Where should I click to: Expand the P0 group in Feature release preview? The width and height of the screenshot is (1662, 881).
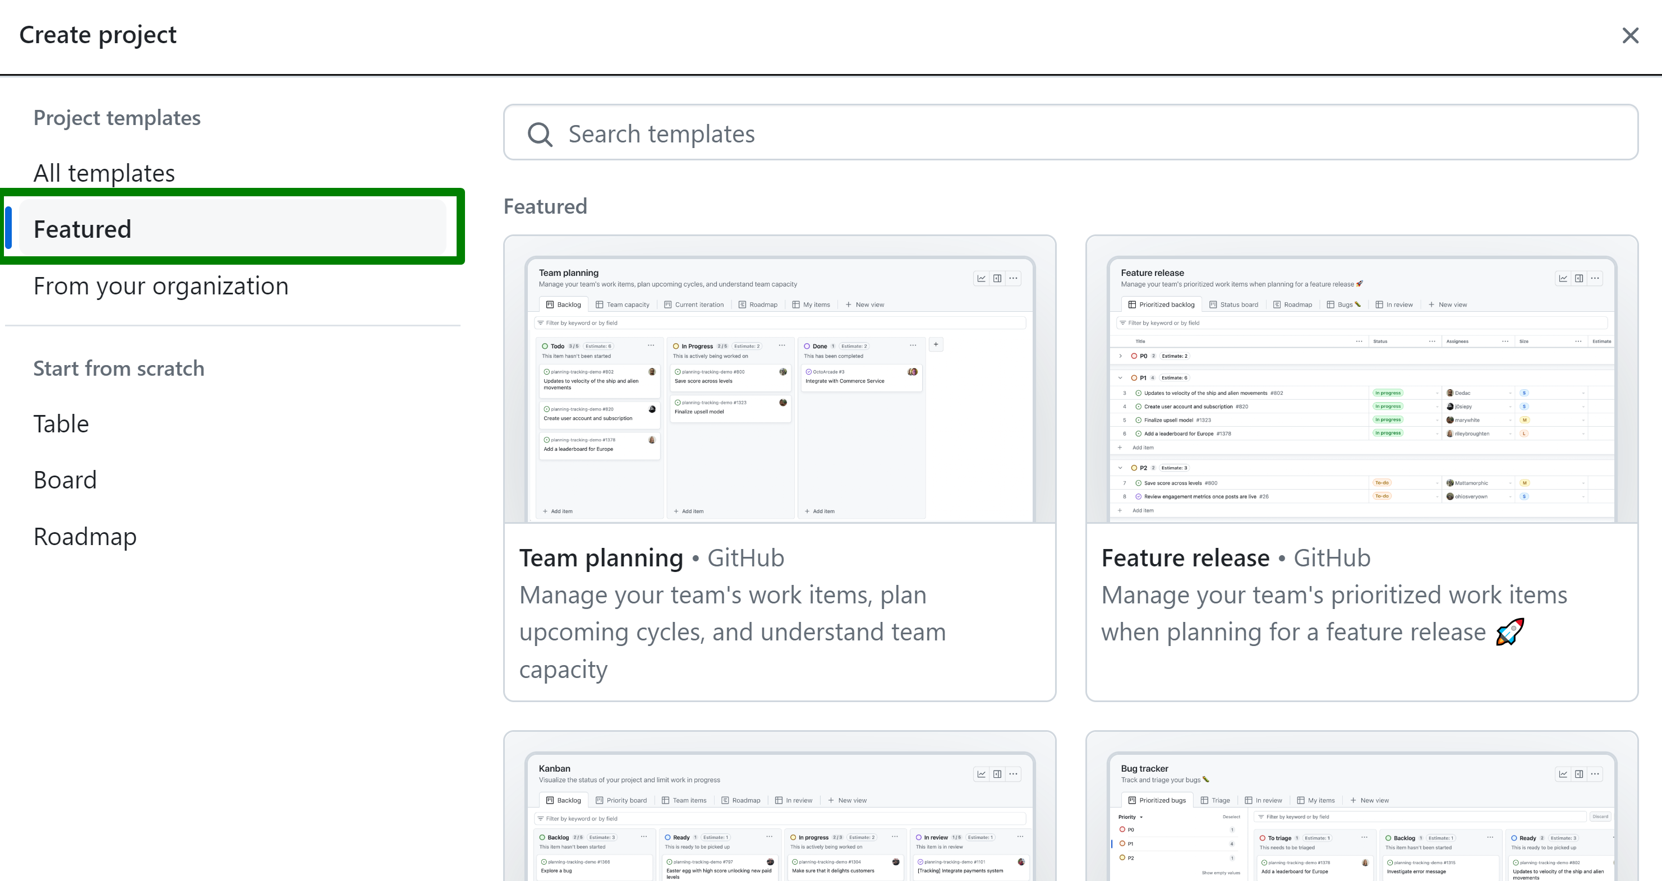[1121, 356]
